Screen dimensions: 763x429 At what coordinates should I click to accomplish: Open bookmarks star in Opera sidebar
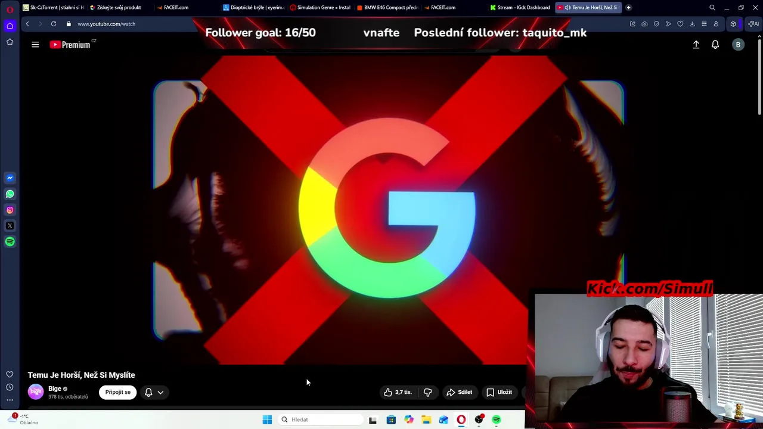(x=10, y=42)
